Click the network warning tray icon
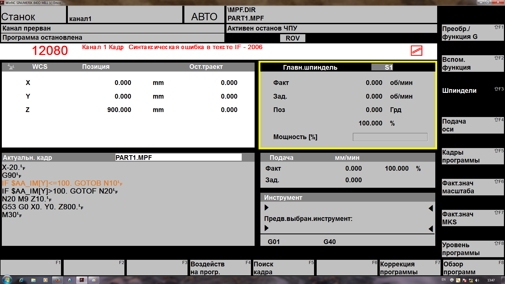Viewport: 505px width, 284px height. click(x=471, y=280)
